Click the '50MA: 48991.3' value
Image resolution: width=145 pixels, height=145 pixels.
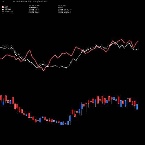click(x=64, y=12)
